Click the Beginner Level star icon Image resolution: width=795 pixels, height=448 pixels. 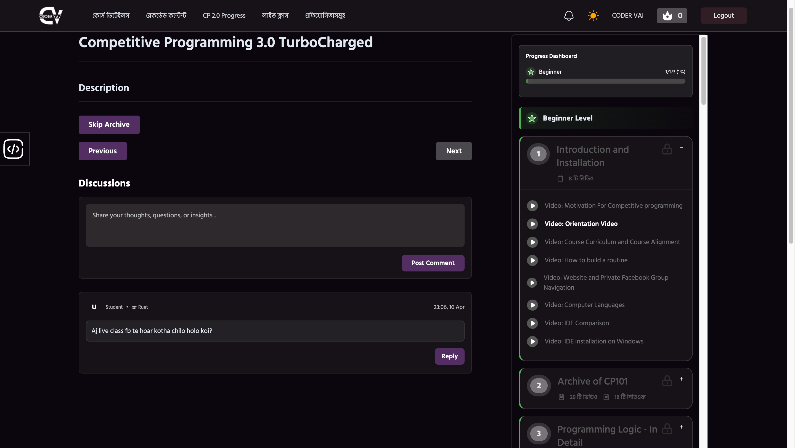(x=532, y=118)
